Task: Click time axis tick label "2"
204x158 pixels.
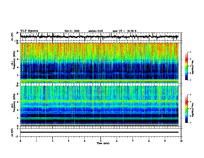Action: coord(53,141)
